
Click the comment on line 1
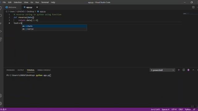point(37,14)
